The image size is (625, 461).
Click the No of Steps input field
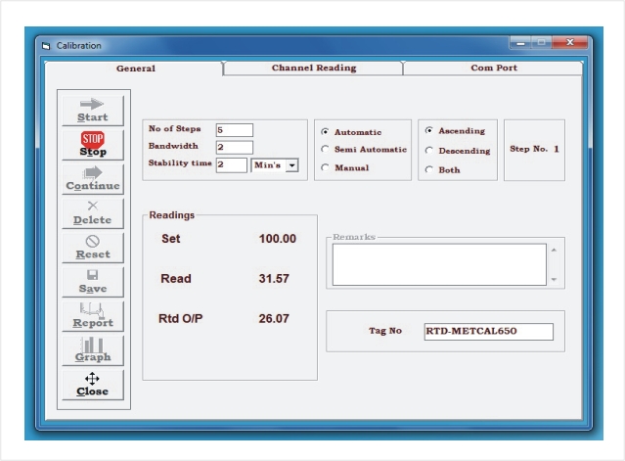click(x=235, y=130)
